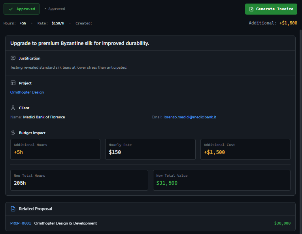Open the PROP-0001 proposal link
The width and height of the screenshot is (302, 234).
pyautogui.click(x=21, y=223)
